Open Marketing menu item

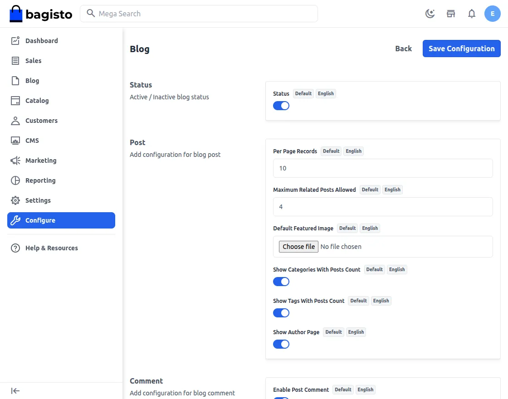point(61,161)
